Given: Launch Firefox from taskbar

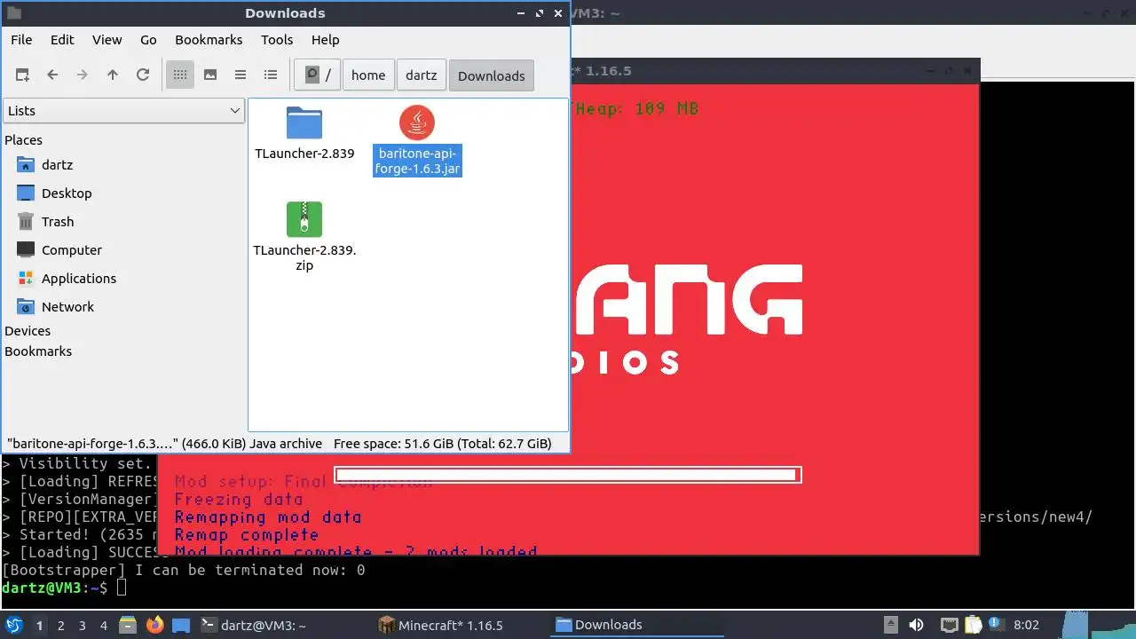Looking at the screenshot, I should 154,625.
